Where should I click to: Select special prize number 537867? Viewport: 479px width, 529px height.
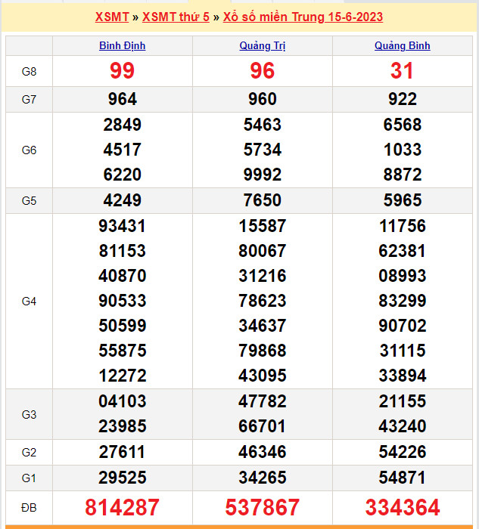click(x=262, y=507)
